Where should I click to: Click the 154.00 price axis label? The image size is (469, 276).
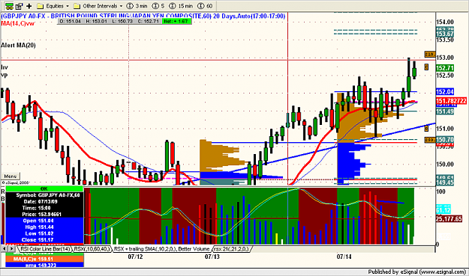(x=445, y=22)
